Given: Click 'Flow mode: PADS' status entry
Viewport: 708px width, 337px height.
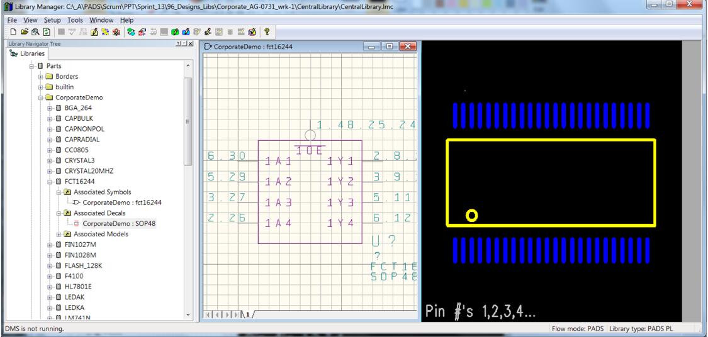Looking at the screenshot, I should pyautogui.click(x=578, y=329).
